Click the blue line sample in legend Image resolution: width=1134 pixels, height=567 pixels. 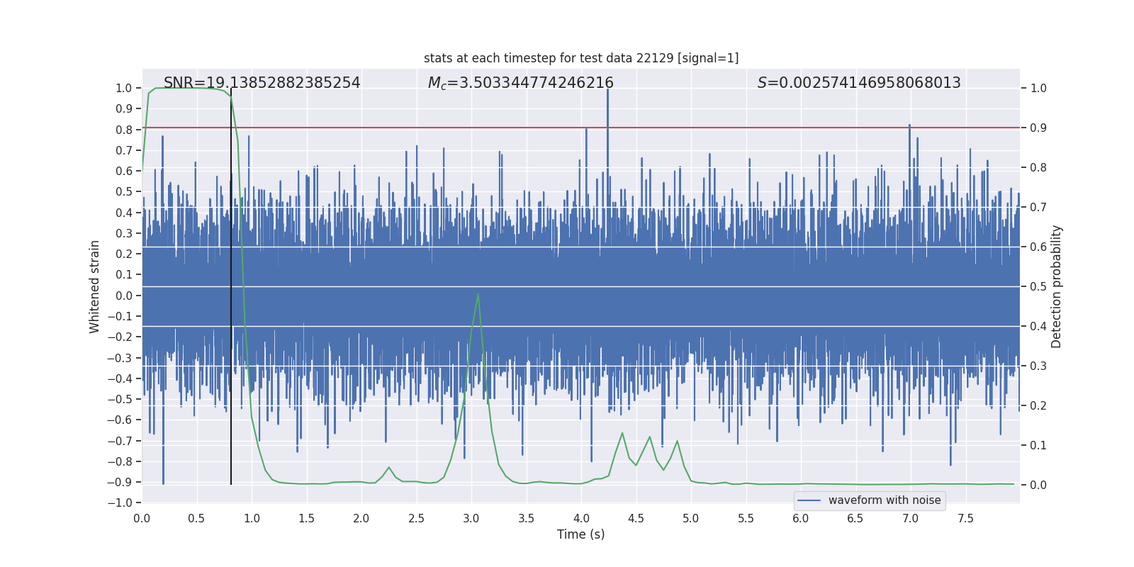pos(809,500)
